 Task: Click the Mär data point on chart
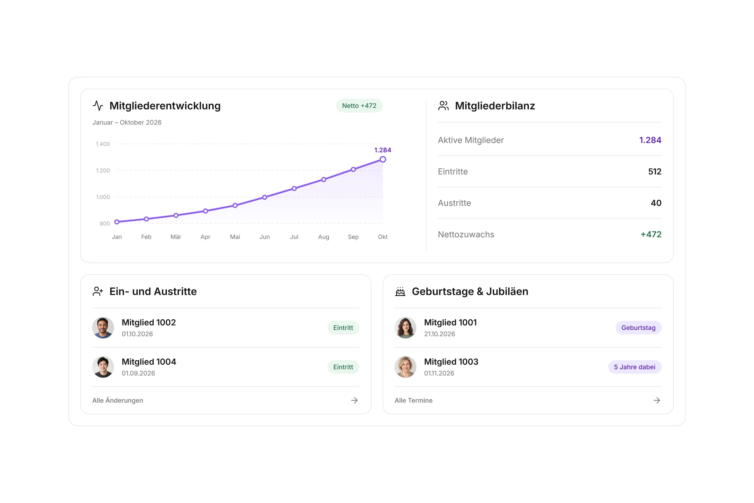[176, 215]
